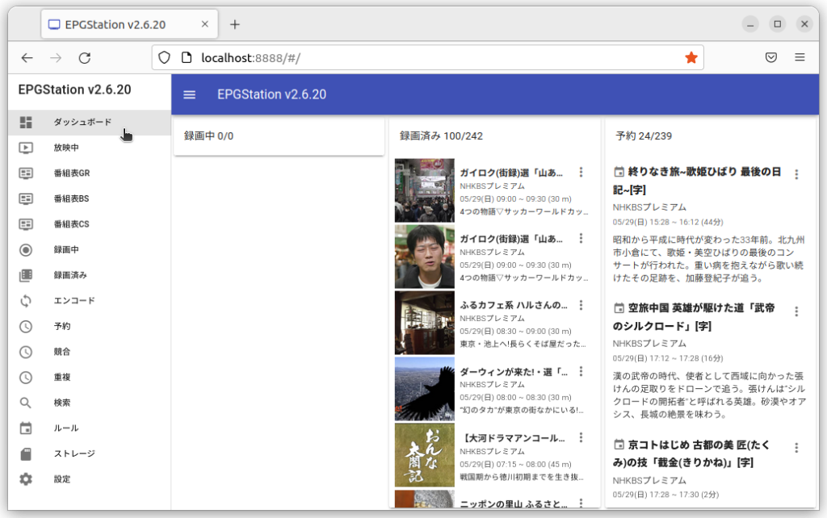Image resolution: width=827 pixels, height=518 pixels.
Task: Go to 予約 in the sidebar
Action: pos(89,326)
